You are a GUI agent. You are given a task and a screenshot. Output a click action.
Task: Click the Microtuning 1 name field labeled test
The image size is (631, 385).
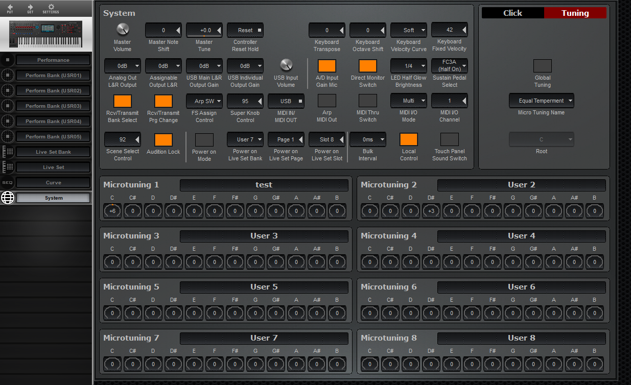264,185
